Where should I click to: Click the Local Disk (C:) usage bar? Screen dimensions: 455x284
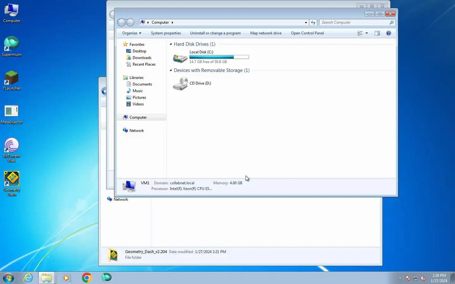click(x=219, y=57)
